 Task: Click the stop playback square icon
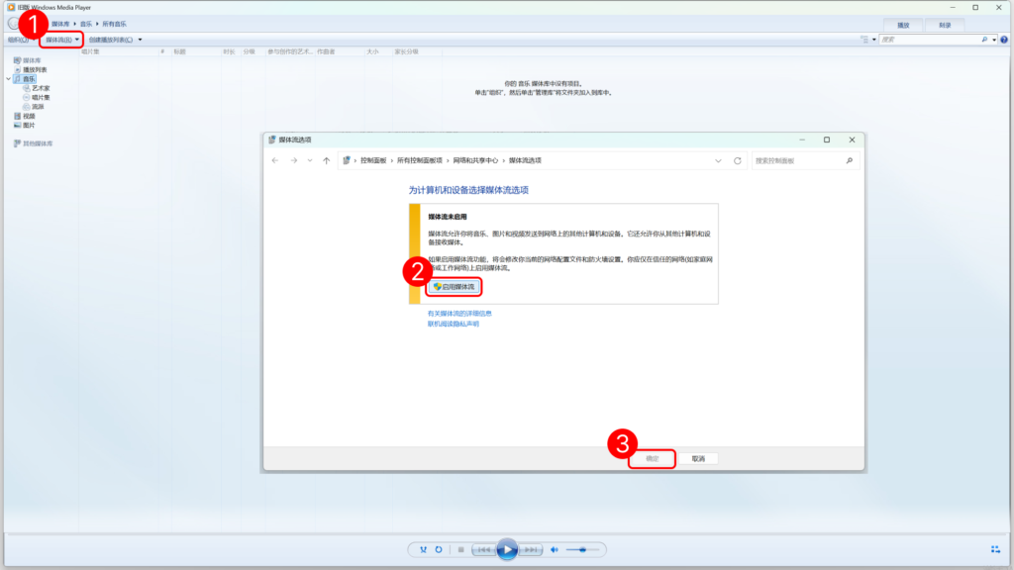[x=460, y=550]
